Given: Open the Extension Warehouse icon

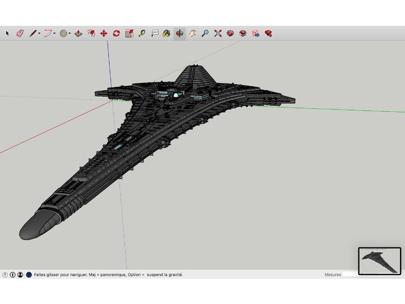Looking at the screenshot, I should pos(242,33).
